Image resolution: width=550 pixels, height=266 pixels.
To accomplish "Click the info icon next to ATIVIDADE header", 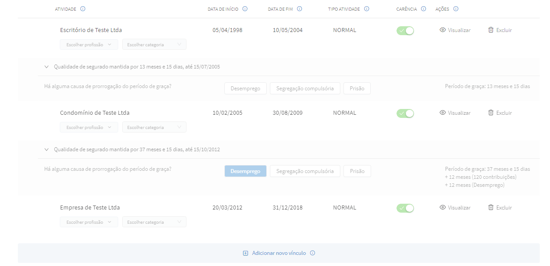I will [83, 9].
